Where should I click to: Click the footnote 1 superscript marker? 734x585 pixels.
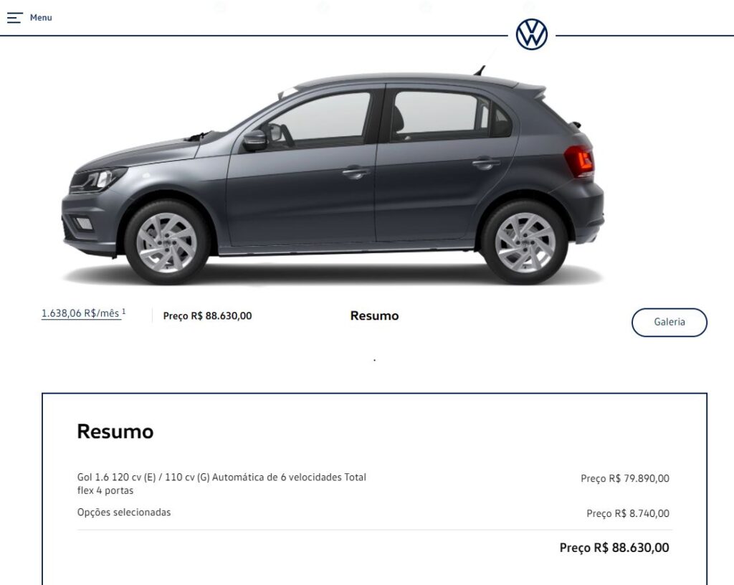pos(123,311)
